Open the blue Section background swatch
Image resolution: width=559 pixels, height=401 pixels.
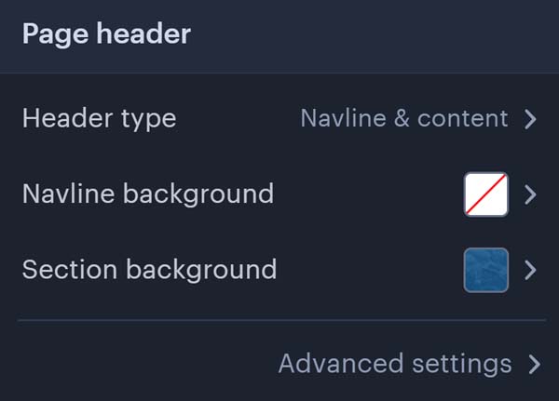pyautogui.click(x=486, y=270)
